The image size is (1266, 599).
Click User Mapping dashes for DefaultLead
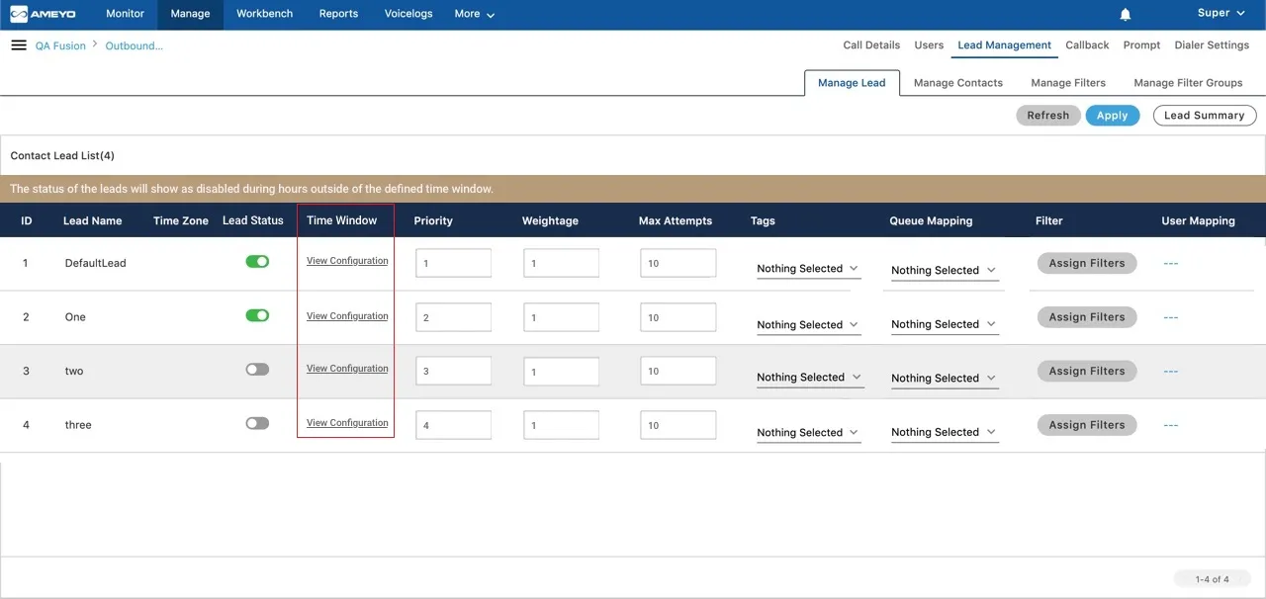(1171, 263)
